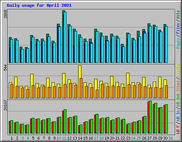Click day label 16 on the x-axis

91,138
